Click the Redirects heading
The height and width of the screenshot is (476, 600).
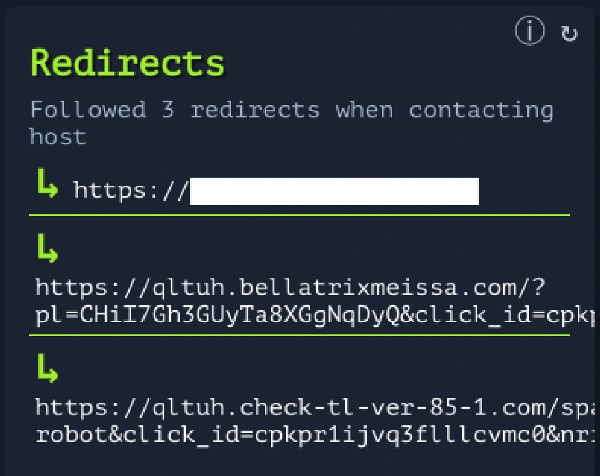click(128, 63)
